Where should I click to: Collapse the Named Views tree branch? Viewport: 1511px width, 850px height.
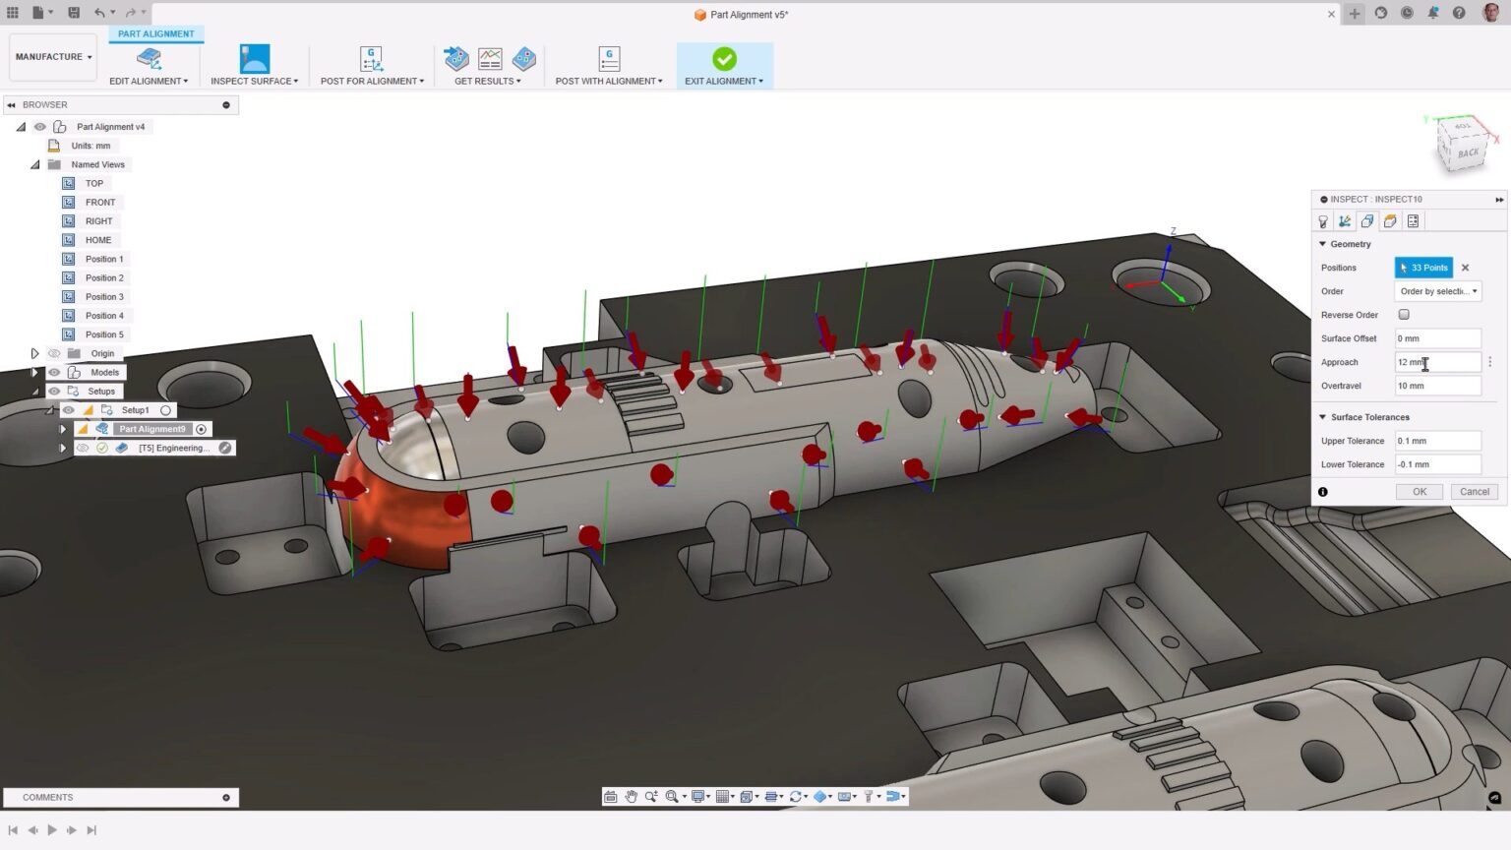tap(35, 164)
